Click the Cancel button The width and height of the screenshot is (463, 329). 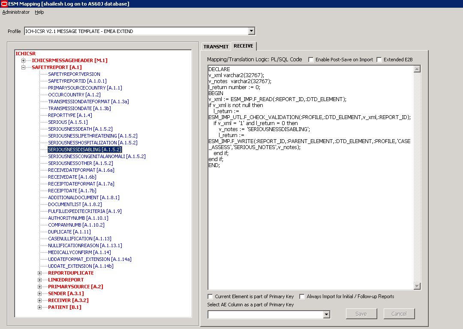(399, 314)
